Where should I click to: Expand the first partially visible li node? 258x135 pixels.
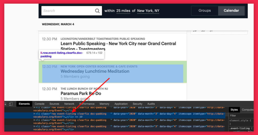34,108
